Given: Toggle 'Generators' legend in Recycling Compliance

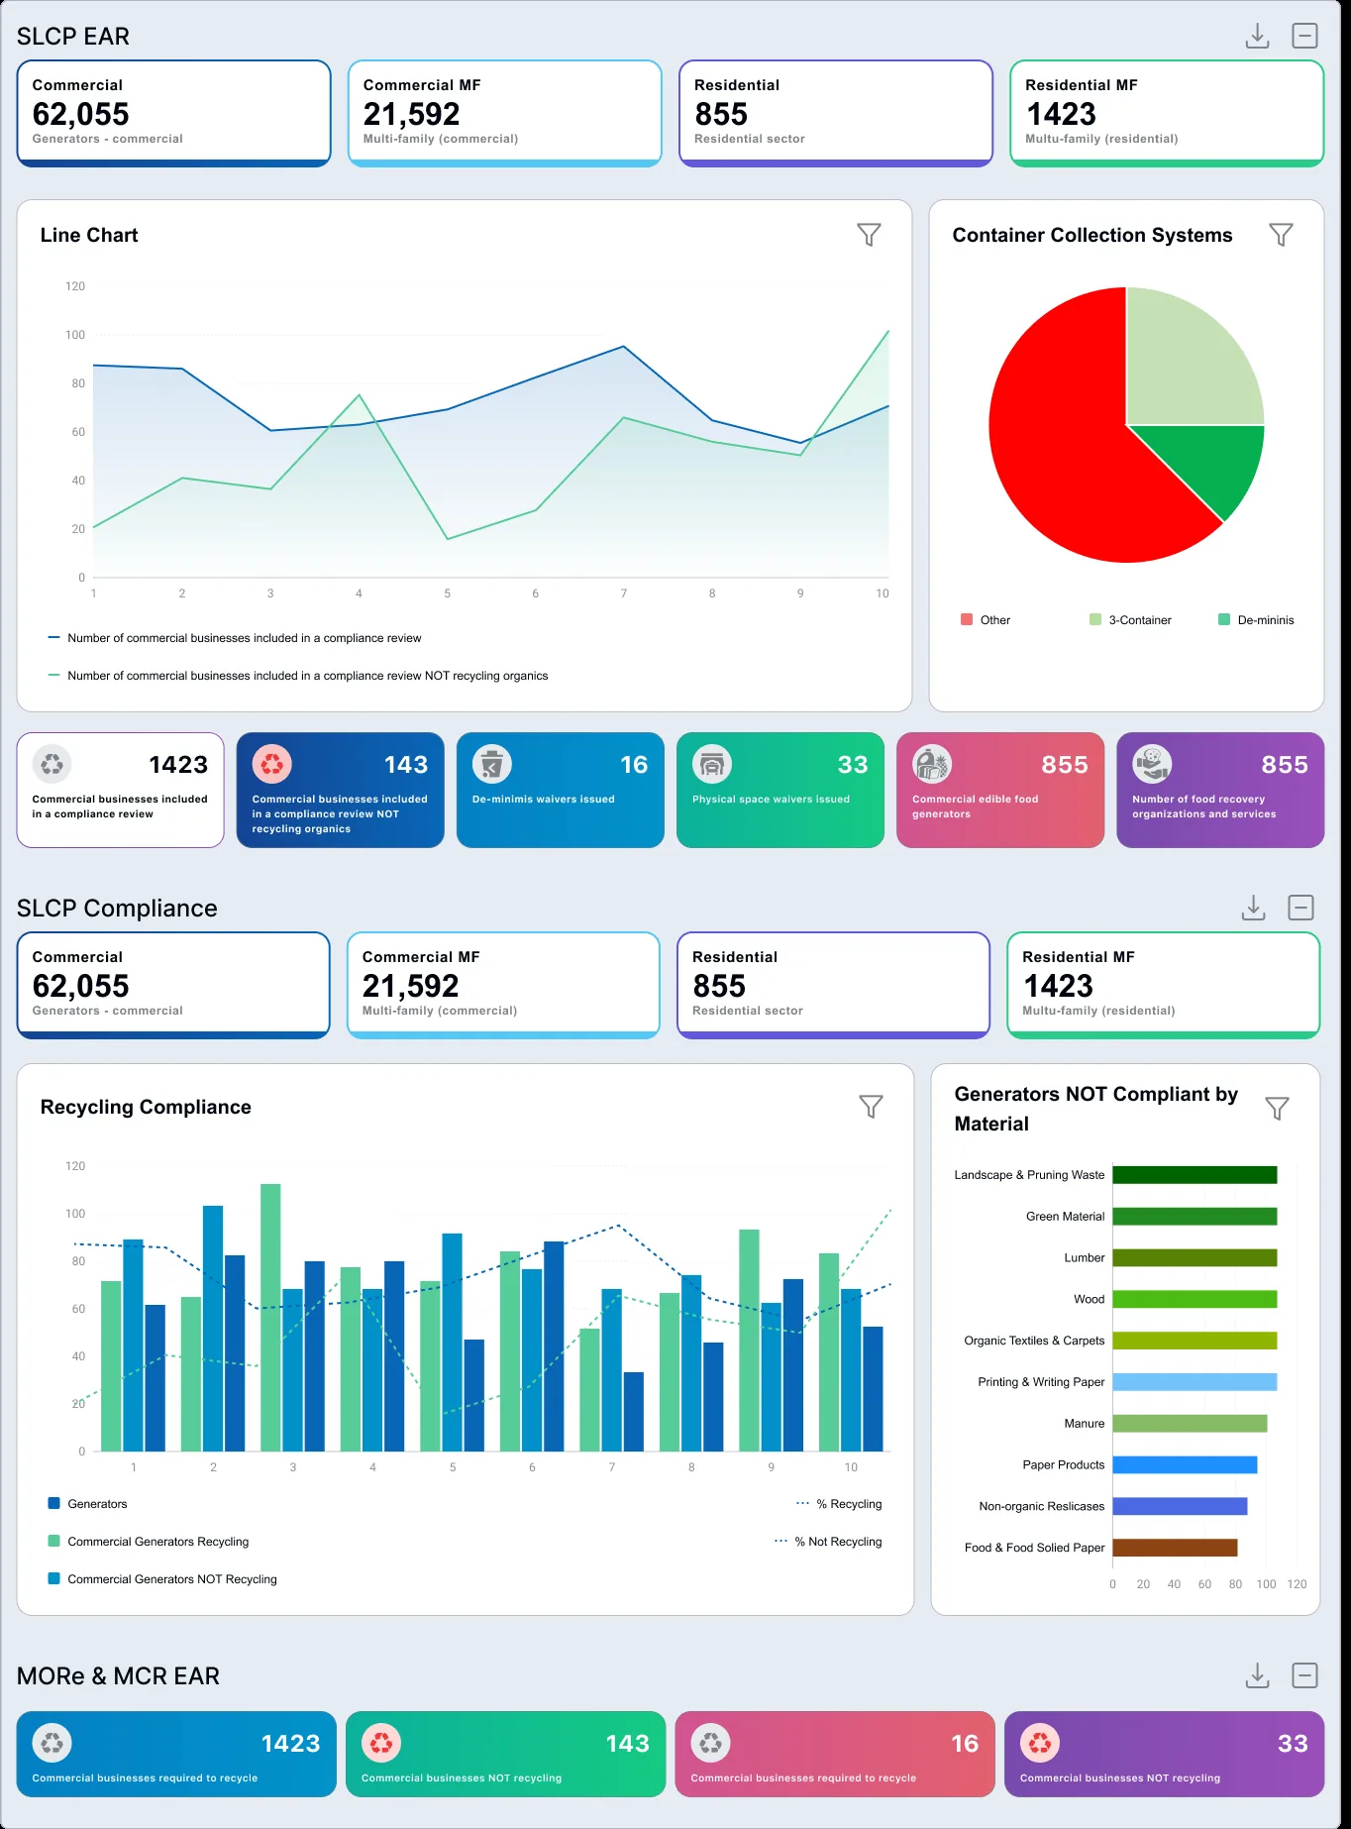Looking at the screenshot, I should click(88, 1504).
